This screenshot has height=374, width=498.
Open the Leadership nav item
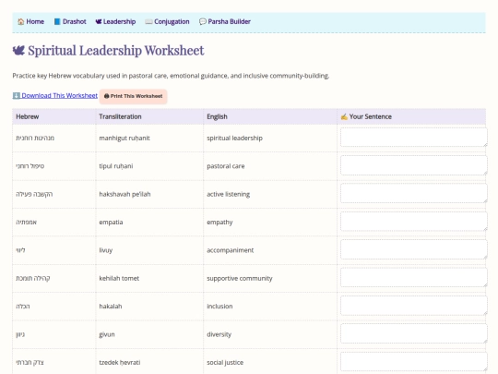(115, 21)
